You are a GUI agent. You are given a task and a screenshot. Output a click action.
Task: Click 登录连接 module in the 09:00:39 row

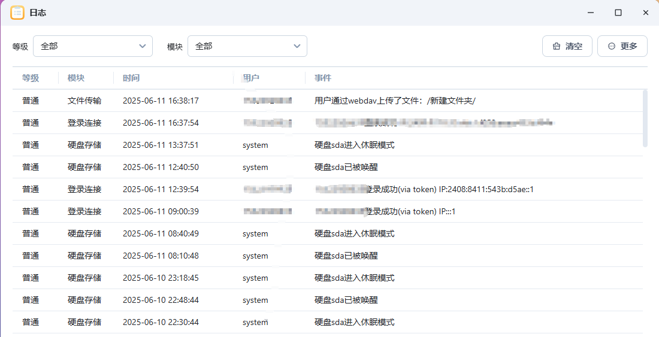point(84,211)
